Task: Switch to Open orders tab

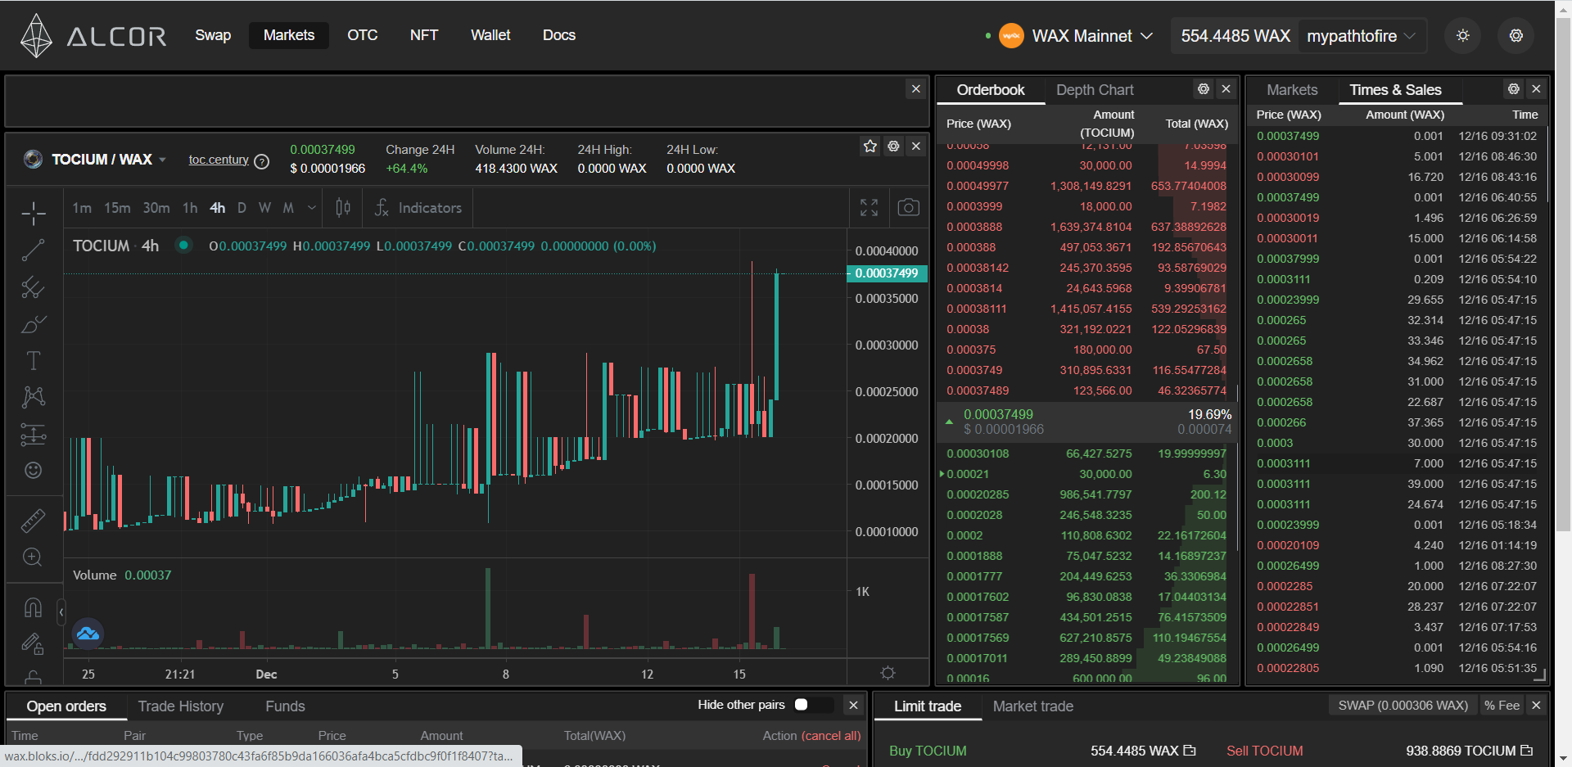Action: point(66,706)
